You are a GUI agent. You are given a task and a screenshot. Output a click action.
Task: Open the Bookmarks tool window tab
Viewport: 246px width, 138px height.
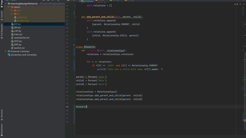click(2, 130)
